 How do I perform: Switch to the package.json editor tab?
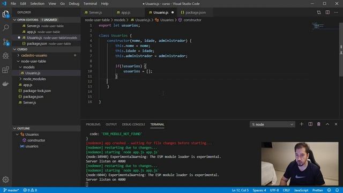click(x=195, y=12)
